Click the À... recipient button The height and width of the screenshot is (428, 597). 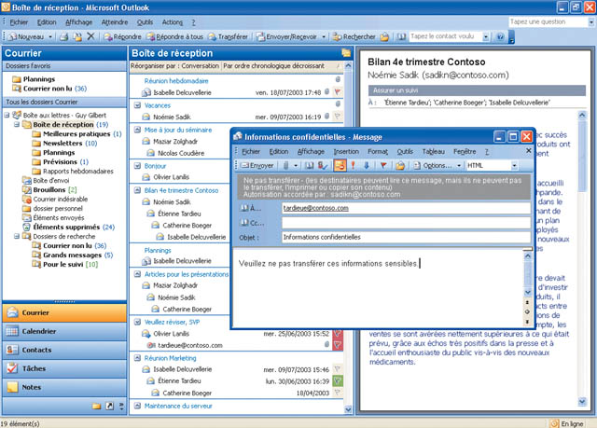[252, 208]
